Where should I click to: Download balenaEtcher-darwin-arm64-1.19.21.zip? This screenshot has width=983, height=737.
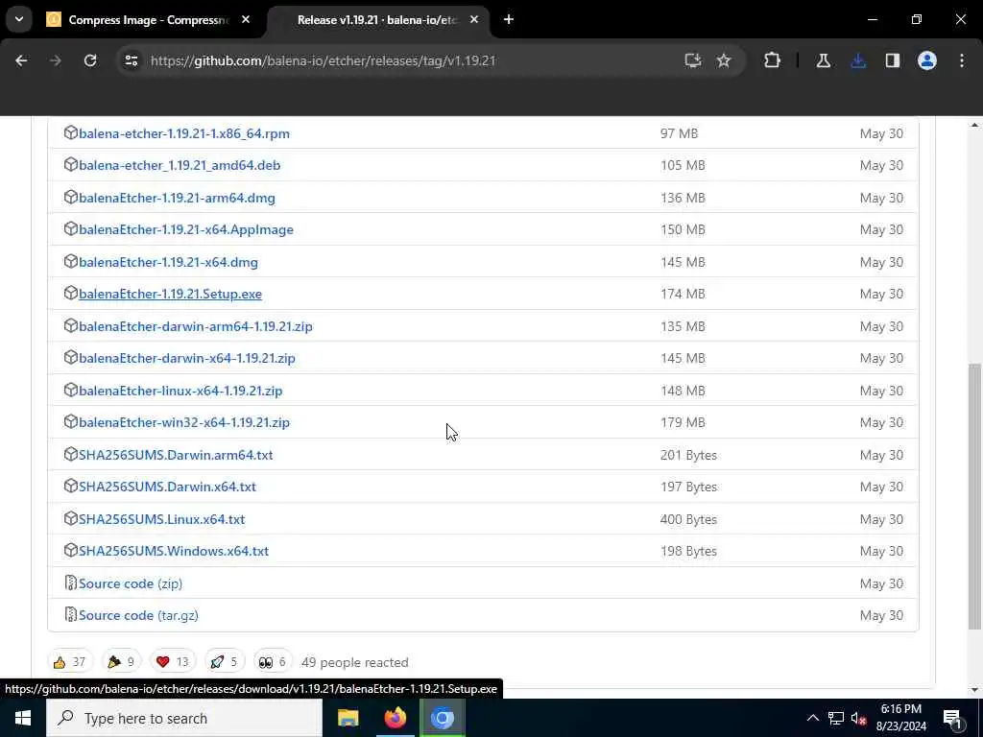(196, 326)
